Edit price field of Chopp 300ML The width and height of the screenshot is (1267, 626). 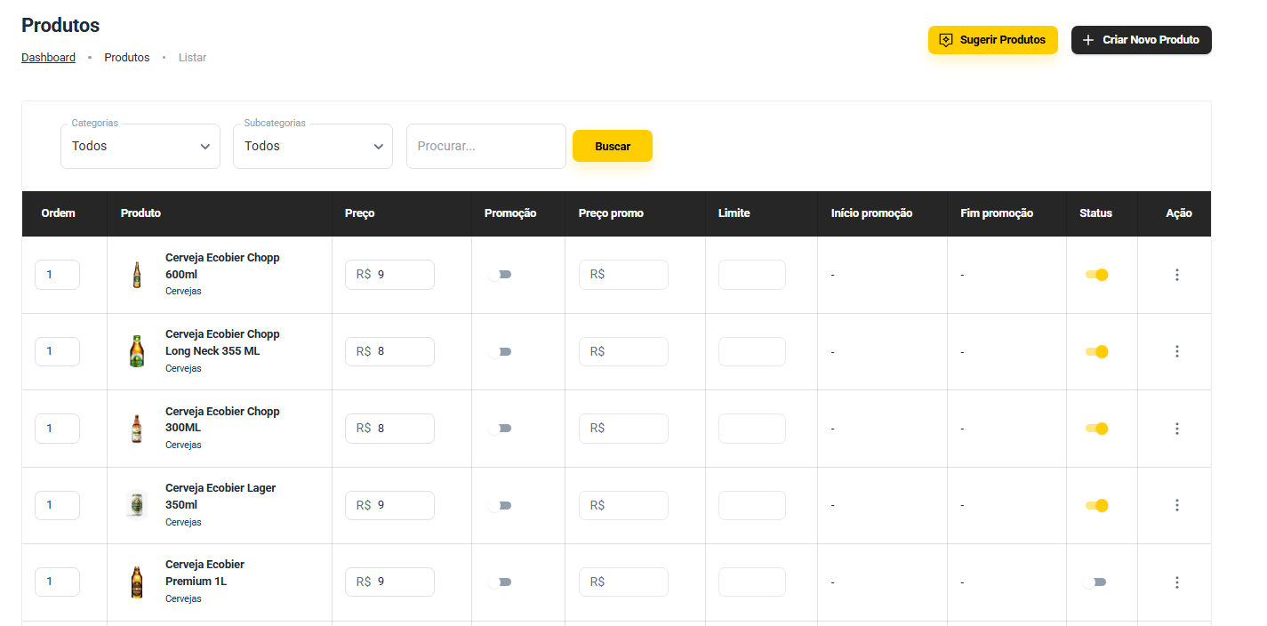pos(389,429)
